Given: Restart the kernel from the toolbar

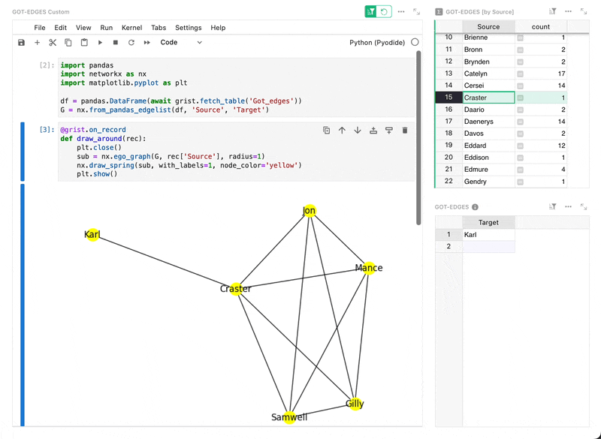Looking at the screenshot, I should tap(131, 43).
